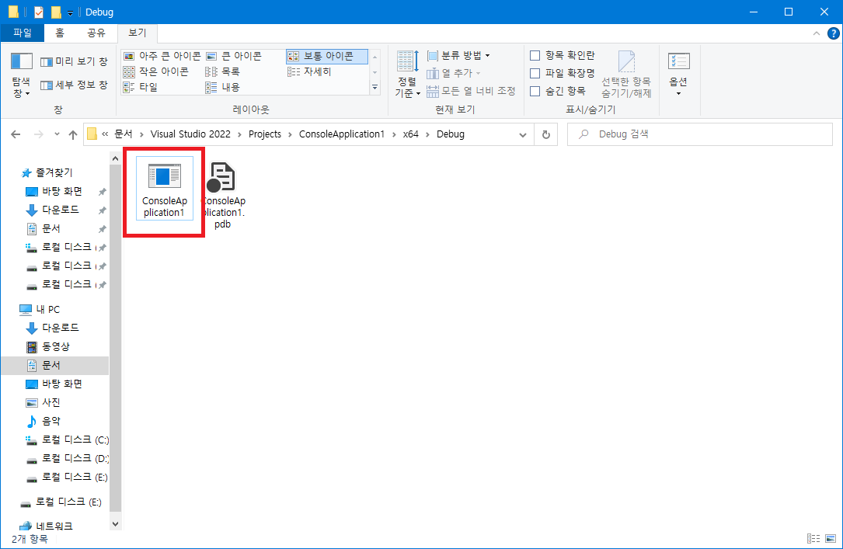The height and width of the screenshot is (549, 843).
Task: Click 선택한 항목 숨기기/해제 button
Action: [626, 75]
